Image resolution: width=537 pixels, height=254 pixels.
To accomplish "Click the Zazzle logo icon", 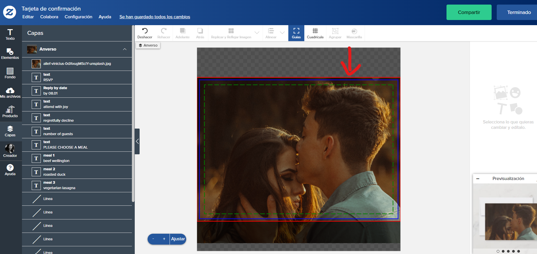I will pyautogui.click(x=9, y=12).
